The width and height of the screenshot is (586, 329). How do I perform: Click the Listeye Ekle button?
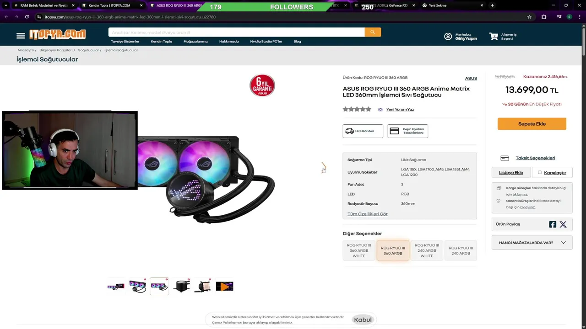click(511, 173)
